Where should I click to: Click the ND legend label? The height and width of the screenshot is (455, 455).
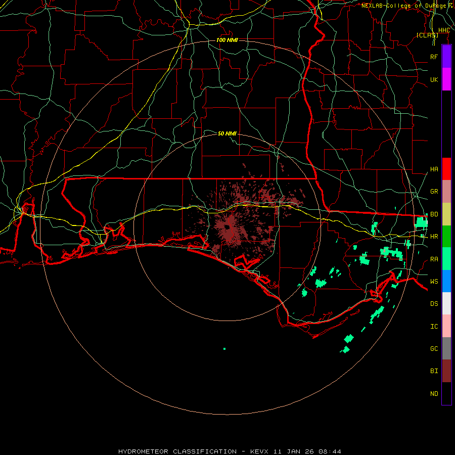(x=434, y=394)
